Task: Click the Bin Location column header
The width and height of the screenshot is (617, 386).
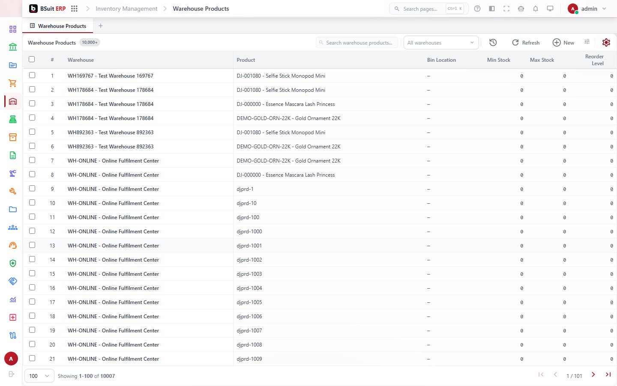Action: point(441,60)
